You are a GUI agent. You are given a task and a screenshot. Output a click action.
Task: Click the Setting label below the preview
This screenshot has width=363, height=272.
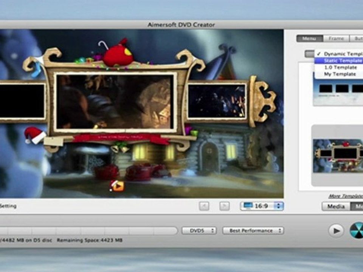tap(8, 206)
